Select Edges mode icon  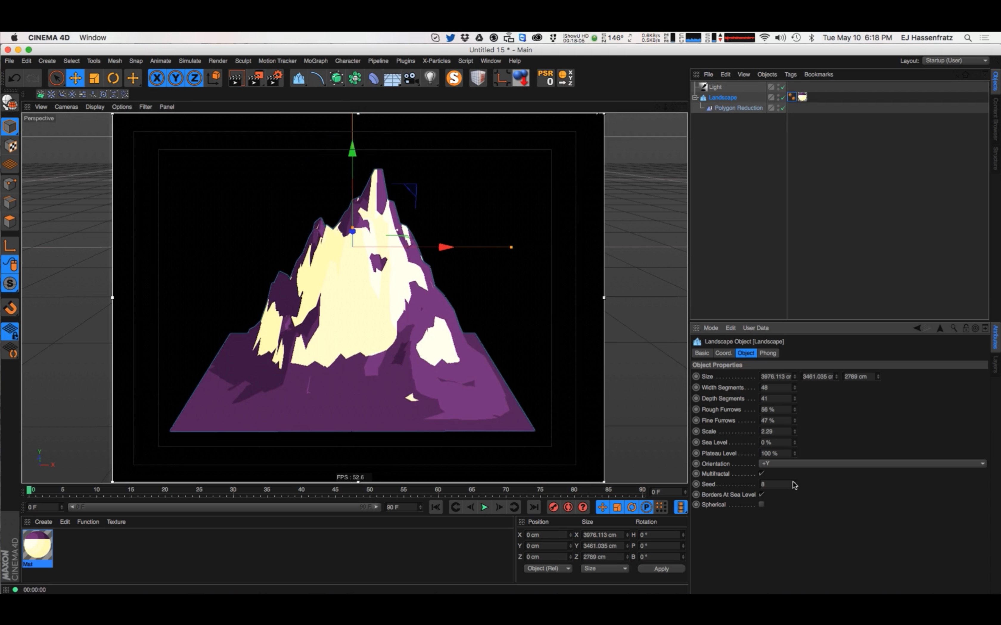tap(10, 203)
